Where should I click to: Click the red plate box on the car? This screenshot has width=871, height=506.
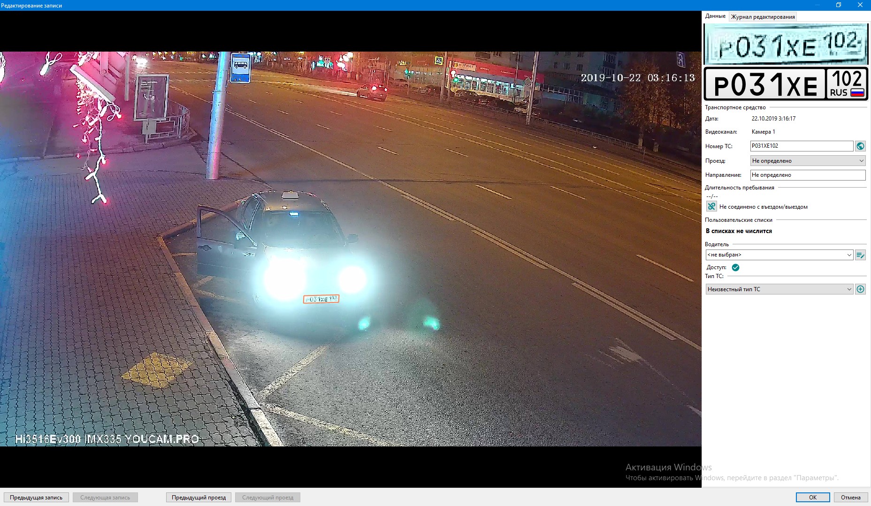click(321, 299)
